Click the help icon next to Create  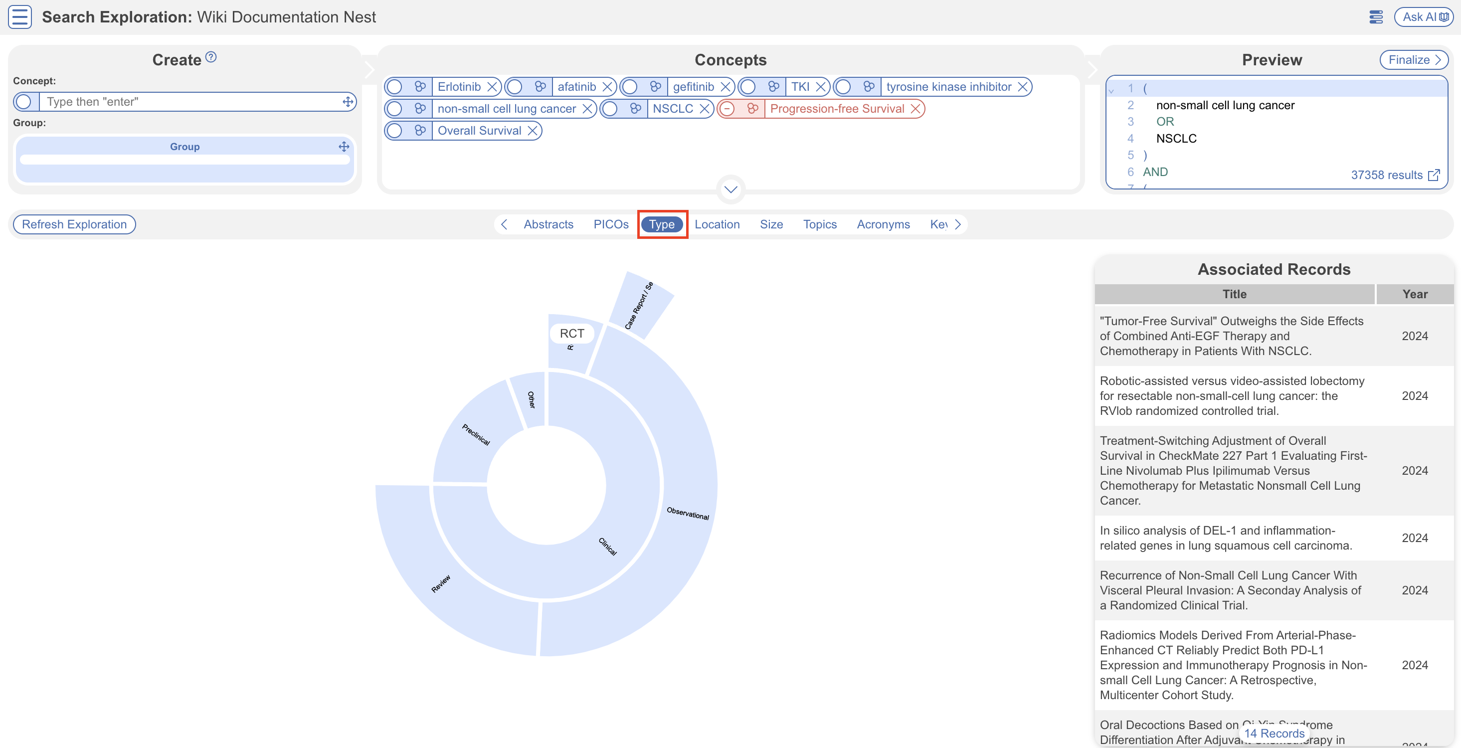(x=211, y=57)
